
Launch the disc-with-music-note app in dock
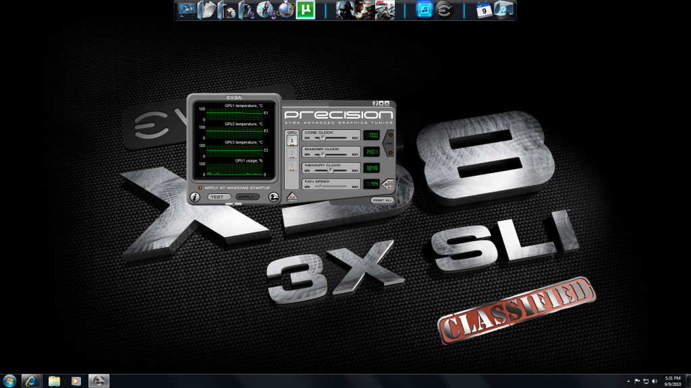(266, 10)
